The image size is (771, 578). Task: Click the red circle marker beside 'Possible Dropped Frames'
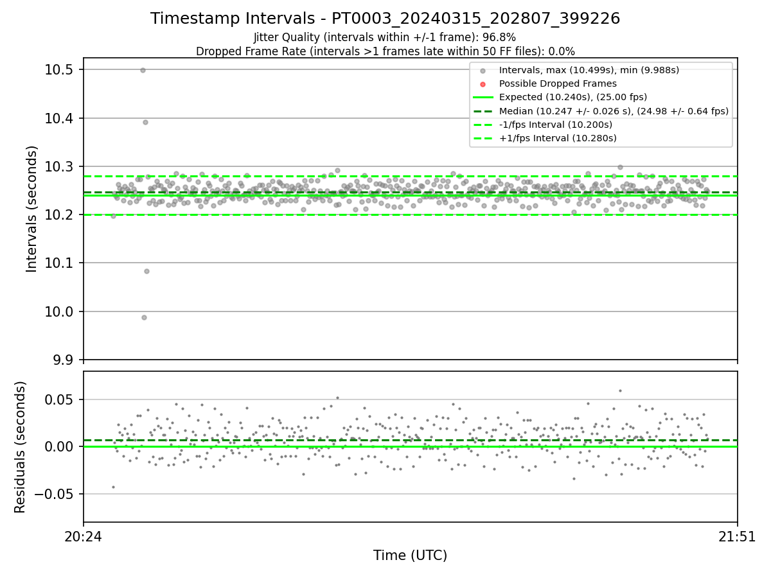point(483,84)
